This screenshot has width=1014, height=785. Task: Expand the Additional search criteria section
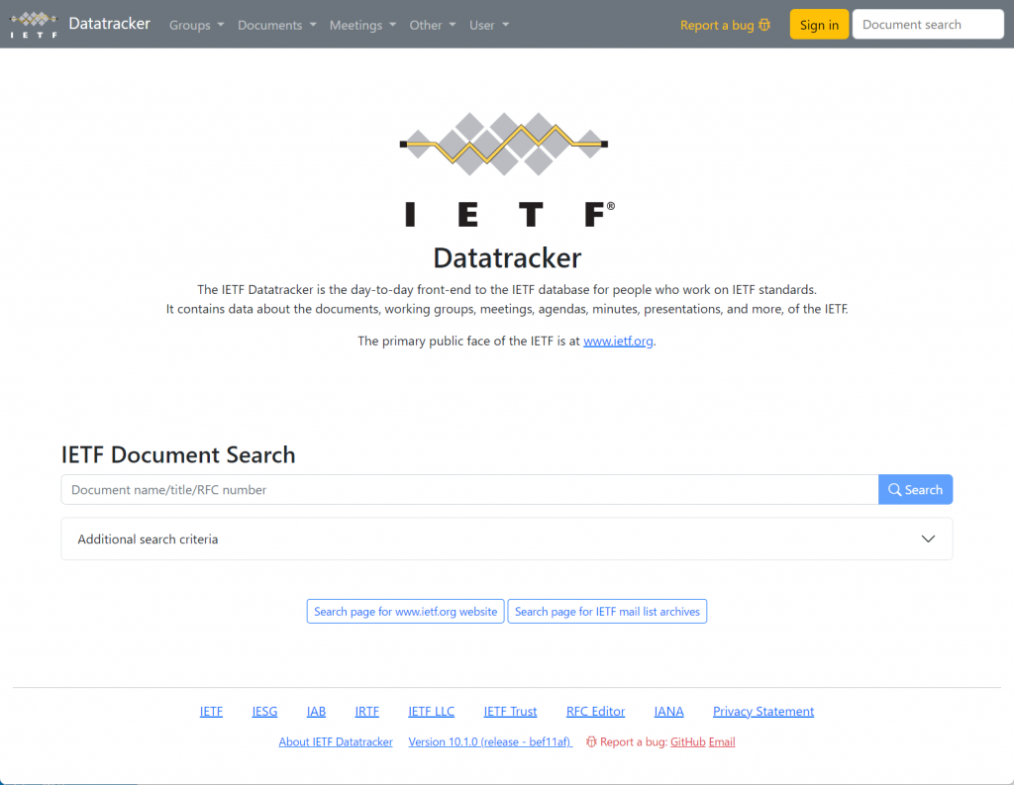point(506,539)
